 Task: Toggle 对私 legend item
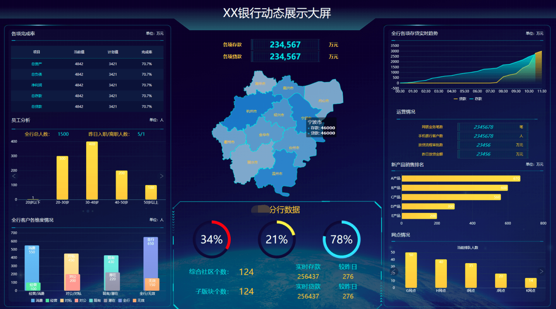pyautogui.click(x=66, y=300)
